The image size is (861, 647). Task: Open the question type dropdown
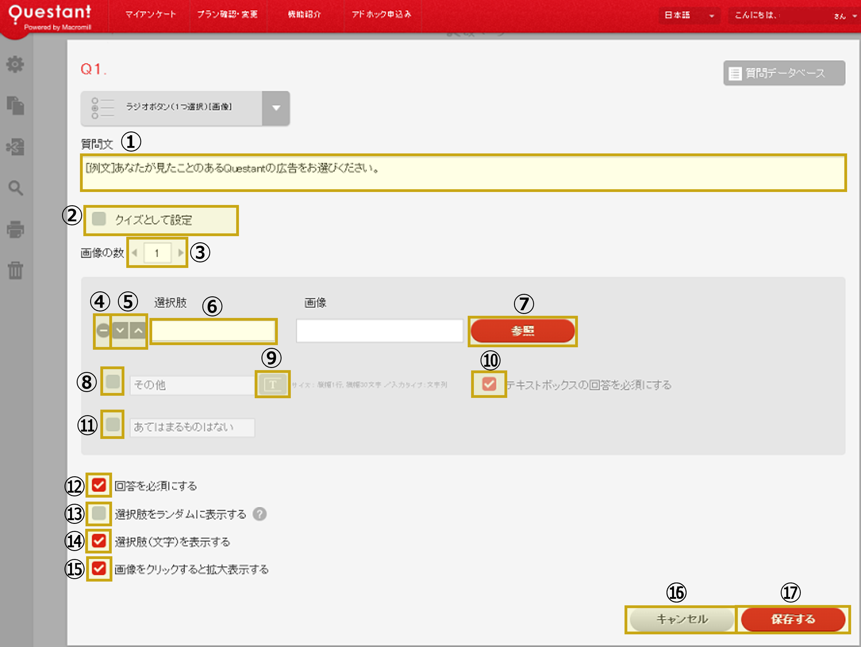[276, 108]
